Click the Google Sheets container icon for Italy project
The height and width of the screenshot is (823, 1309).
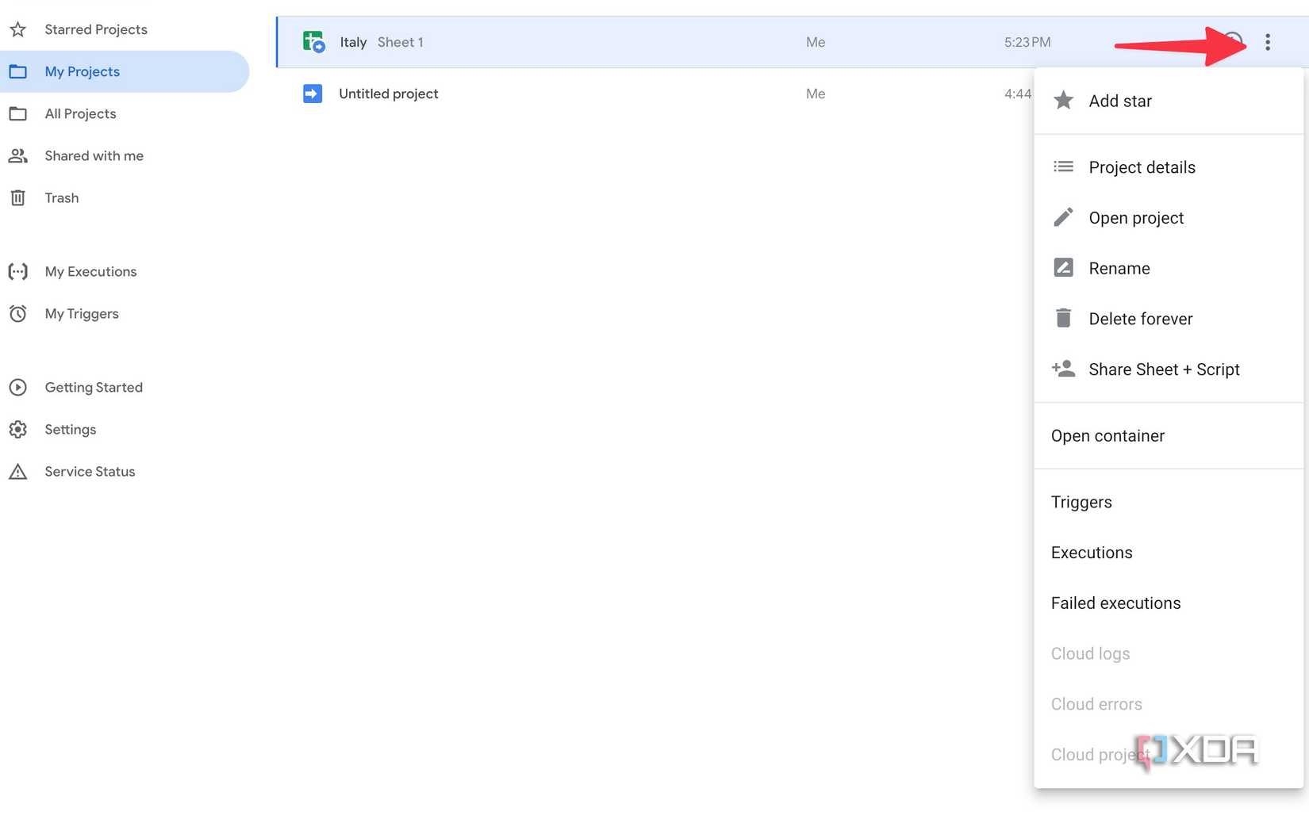(313, 42)
